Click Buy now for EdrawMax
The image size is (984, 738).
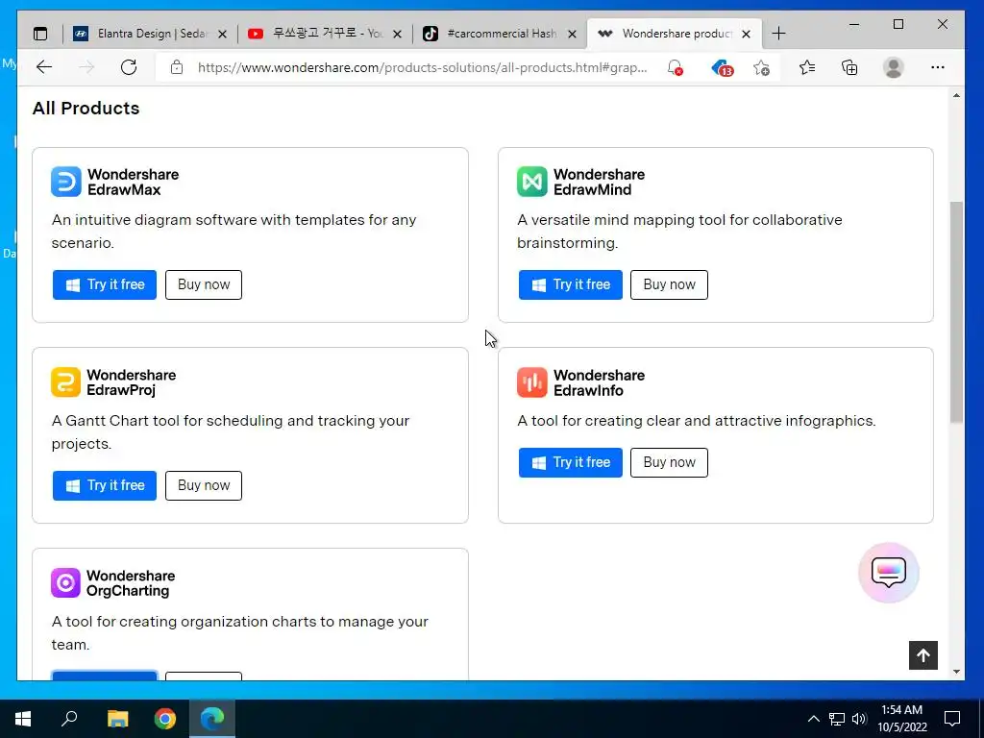[204, 284]
